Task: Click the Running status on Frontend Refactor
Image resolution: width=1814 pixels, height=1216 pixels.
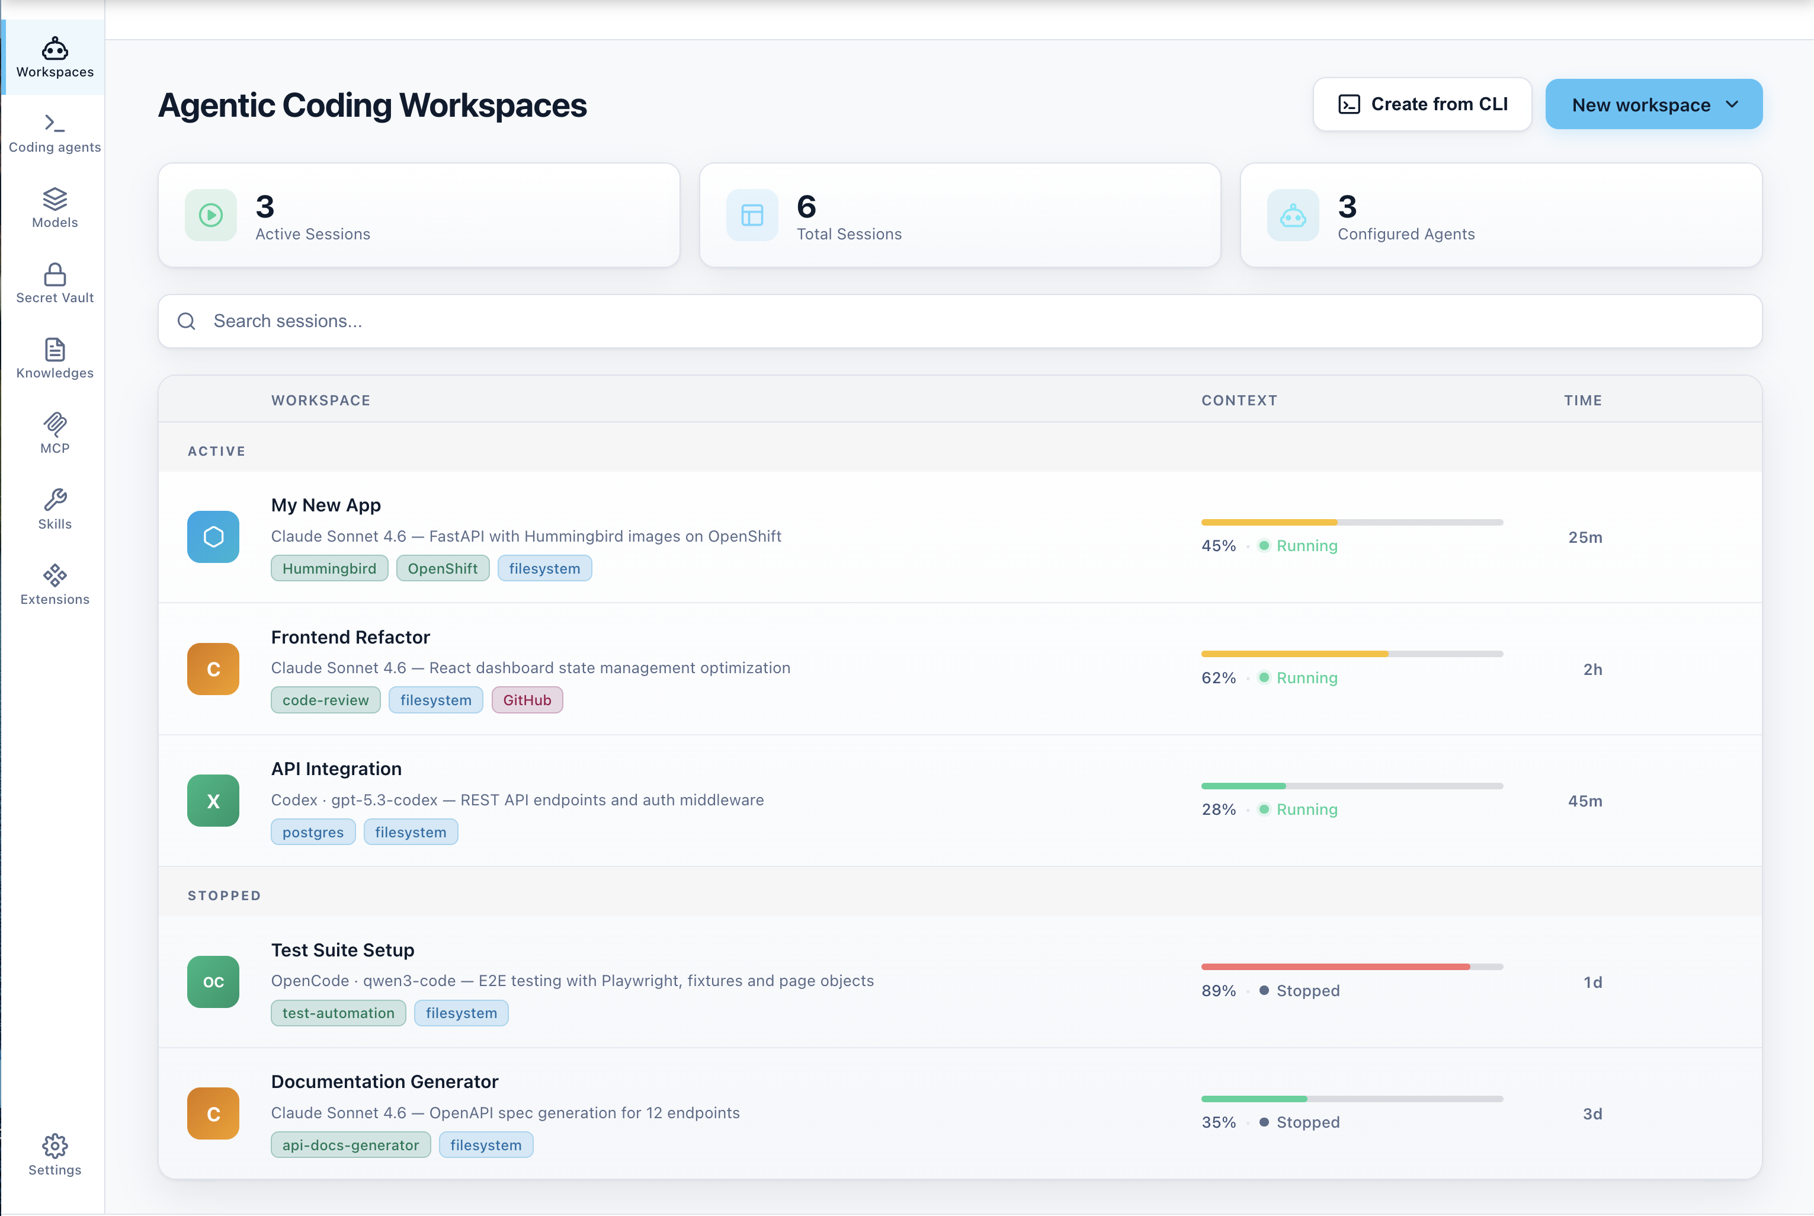Action: (x=1299, y=678)
